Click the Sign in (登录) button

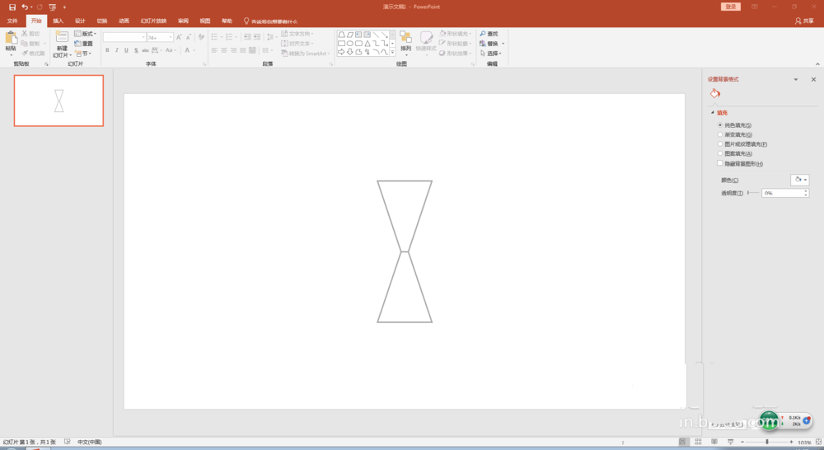pos(730,7)
